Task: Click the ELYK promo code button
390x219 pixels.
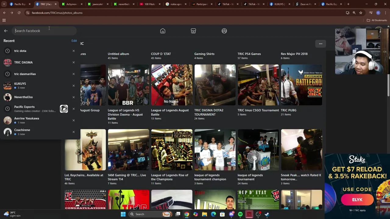Action: [357, 200]
